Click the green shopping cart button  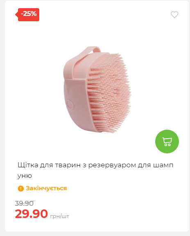coord(167,142)
